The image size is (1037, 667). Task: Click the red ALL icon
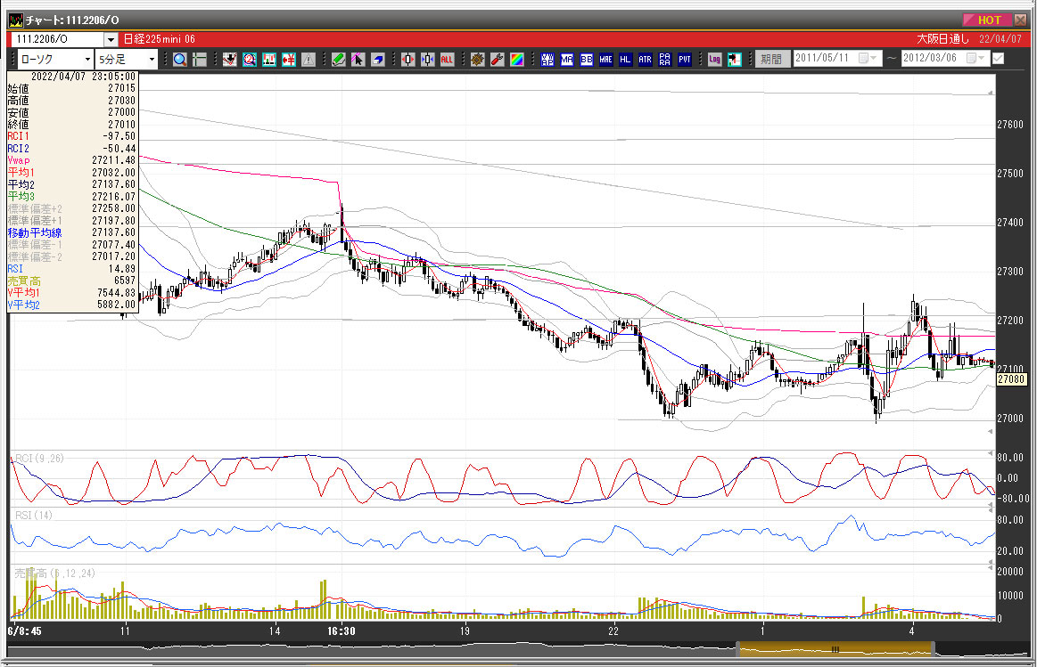coord(447,60)
